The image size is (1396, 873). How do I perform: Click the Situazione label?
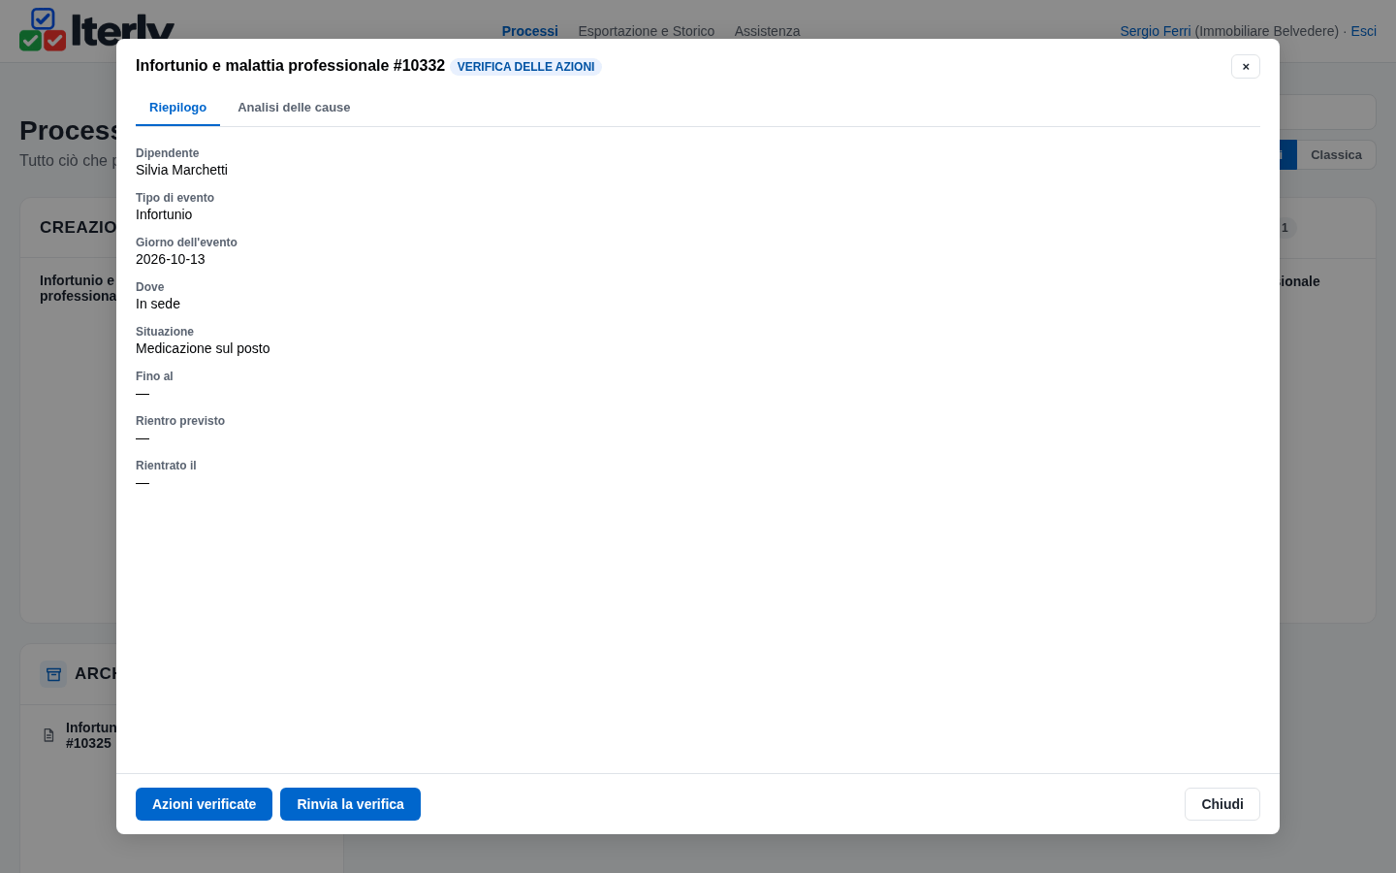point(165,332)
